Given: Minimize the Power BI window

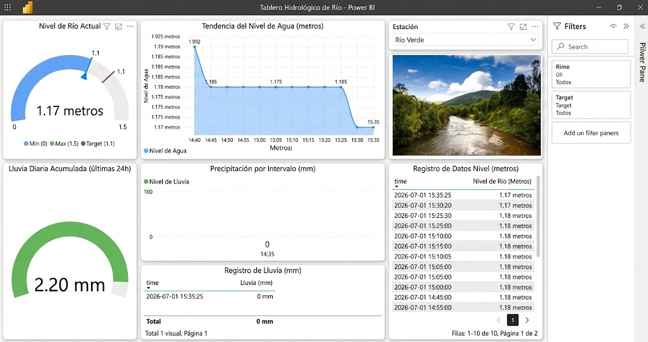Looking at the screenshot, I should pos(599,8).
